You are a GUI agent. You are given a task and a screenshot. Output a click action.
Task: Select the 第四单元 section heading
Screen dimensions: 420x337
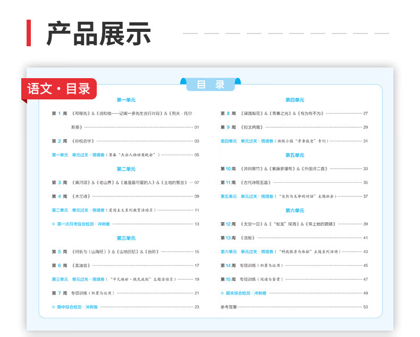point(295,99)
